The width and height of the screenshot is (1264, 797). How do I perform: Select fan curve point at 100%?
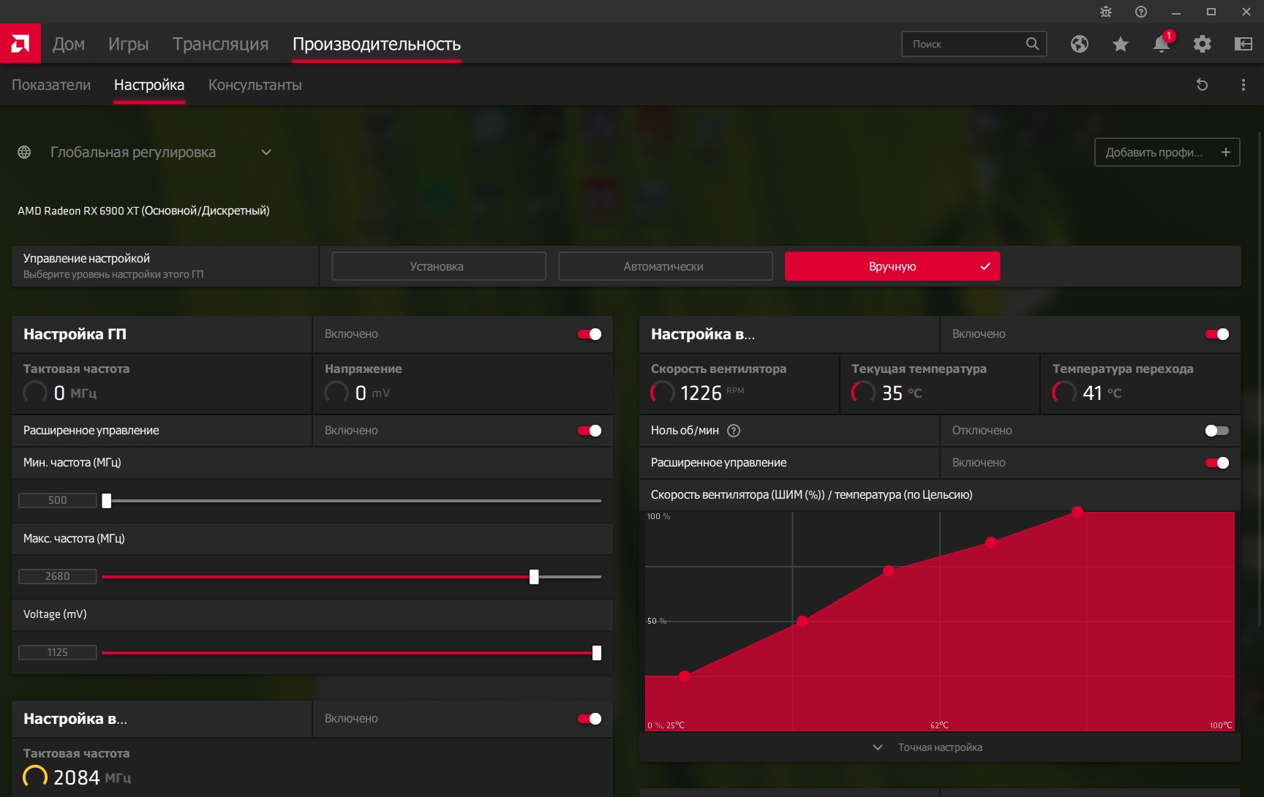click(x=1077, y=512)
